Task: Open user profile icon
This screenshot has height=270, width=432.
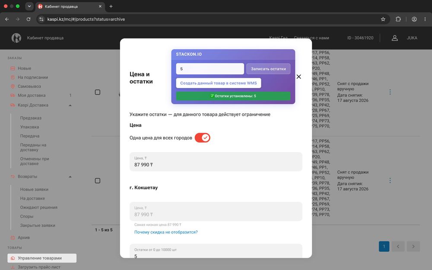Action: point(394,38)
